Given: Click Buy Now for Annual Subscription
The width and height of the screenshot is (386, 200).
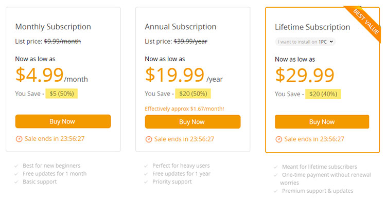Looking at the screenshot, I should [x=192, y=122].
